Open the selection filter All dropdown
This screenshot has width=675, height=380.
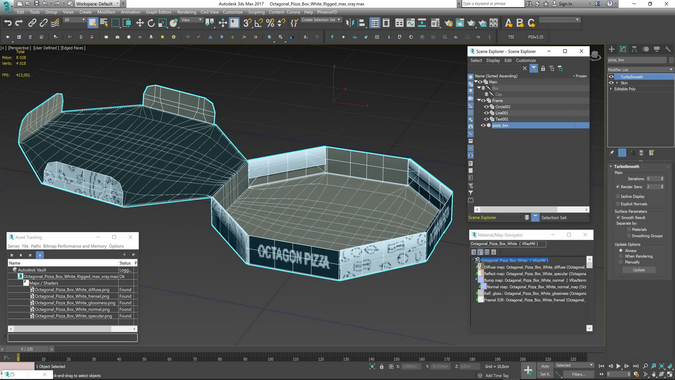[75, 20]
